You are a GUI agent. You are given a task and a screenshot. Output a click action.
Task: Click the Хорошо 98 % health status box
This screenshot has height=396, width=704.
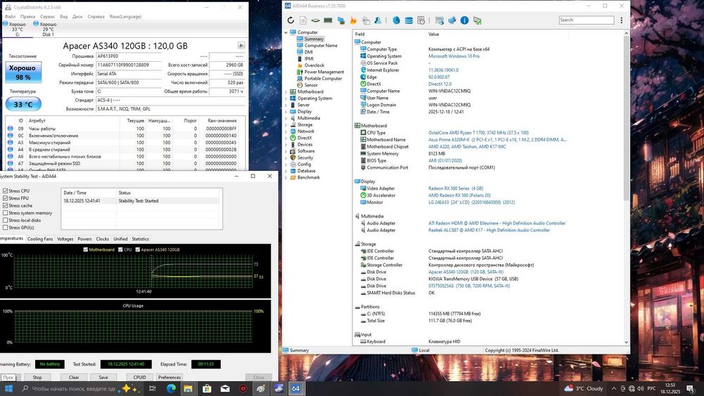23,72
